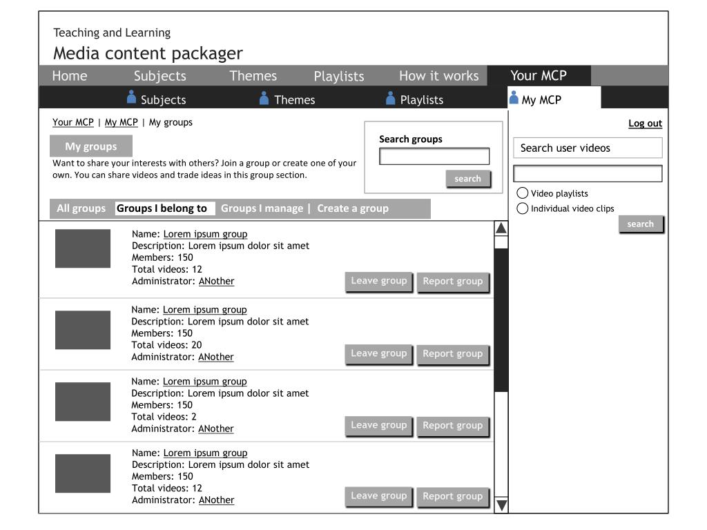Image resolution: width=707 pixels, height=530 pixels.
Task: Leave the group with 12 videos at the bottom of the list
Action: point(379,497)
